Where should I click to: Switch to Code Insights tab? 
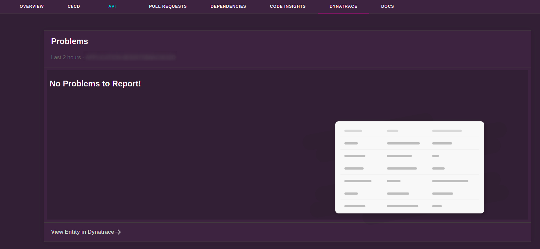tap(287, 6)
